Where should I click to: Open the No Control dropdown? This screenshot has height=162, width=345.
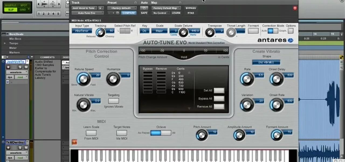(x=161, y=13)
